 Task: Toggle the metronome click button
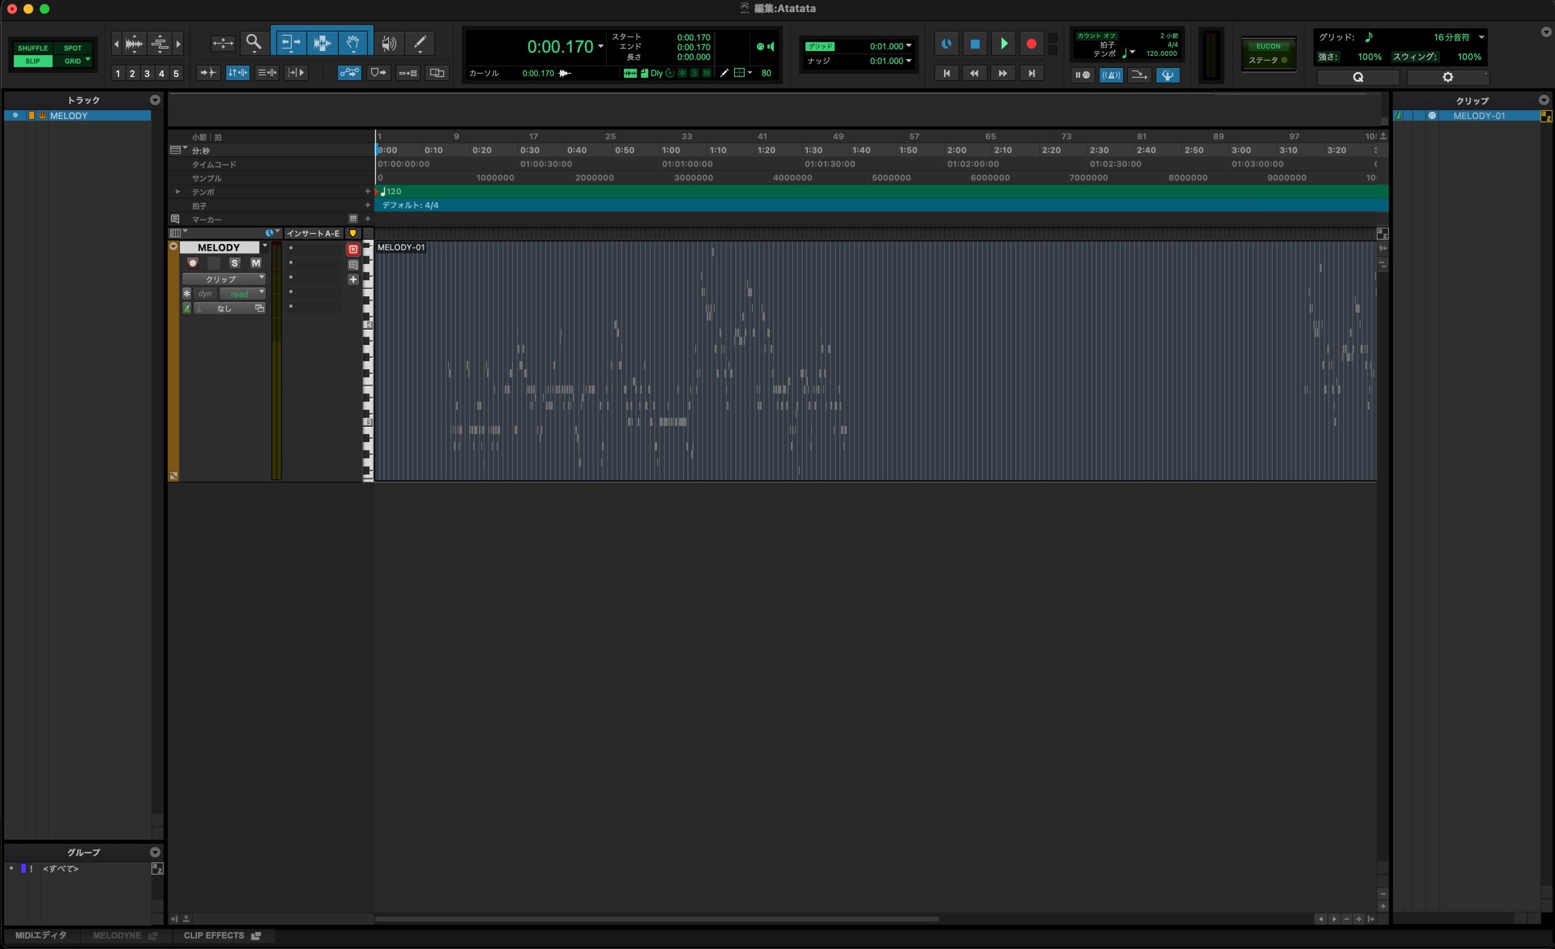coord(1111,75)
